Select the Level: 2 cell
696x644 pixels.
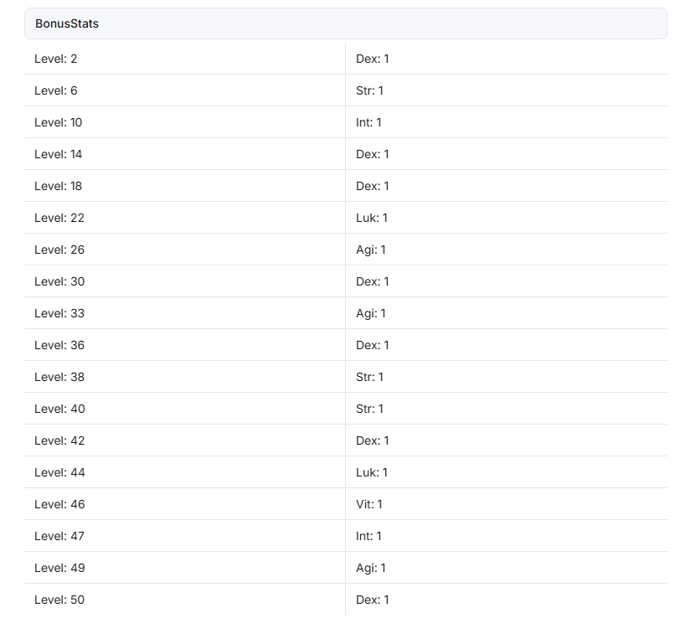185,59
